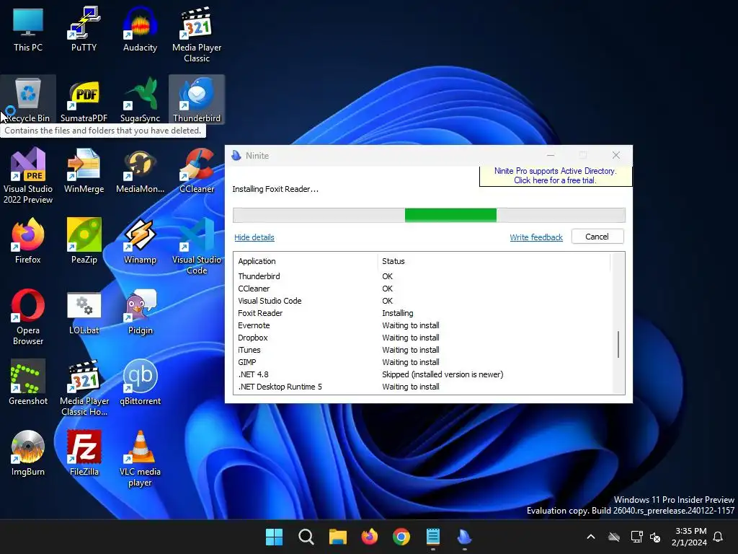Click the network tray icon
738x554 pixels.
tap(636, 537)
